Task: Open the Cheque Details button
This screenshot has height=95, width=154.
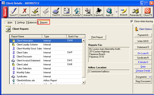Action: click(143, 71)
